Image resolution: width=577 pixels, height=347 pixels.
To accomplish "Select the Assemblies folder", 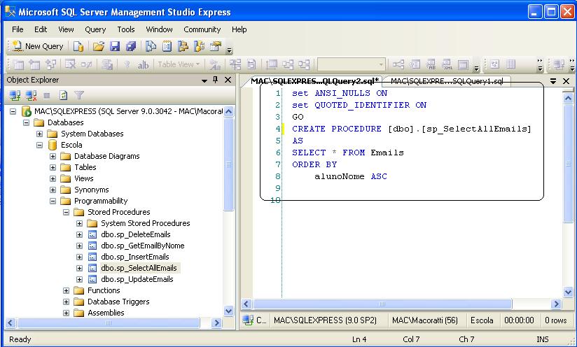I will click(x=106, y=313).
